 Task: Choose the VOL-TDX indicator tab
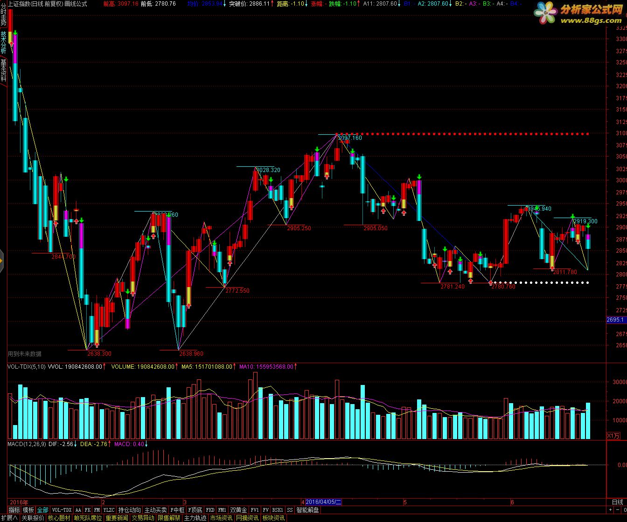pyautogui.click(x=62, y=510)
